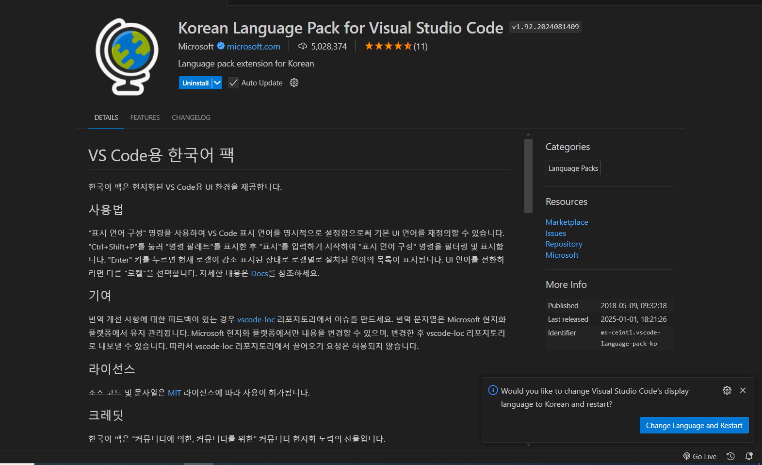Click 'Language pack extension for Korean' description
This screenshot has height=465, width=762.
[246, 64]
